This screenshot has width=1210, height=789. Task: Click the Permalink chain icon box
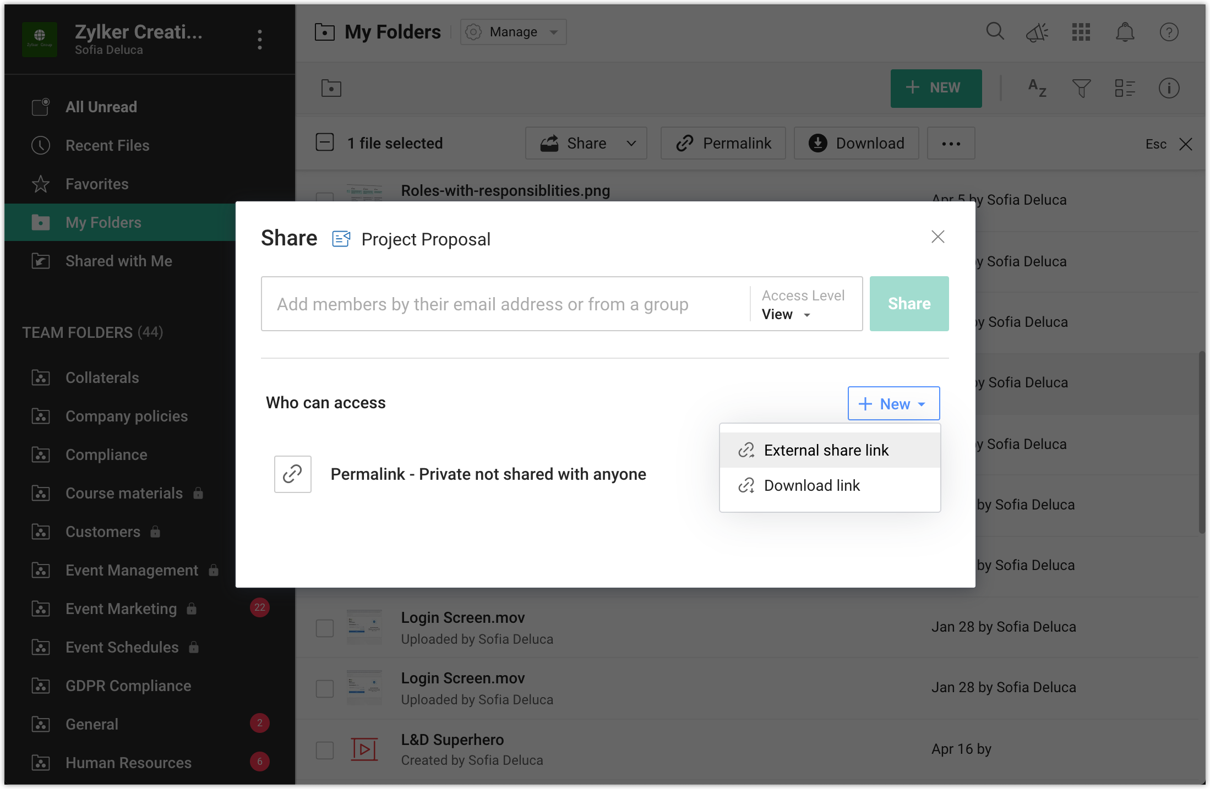pos(293,474)
